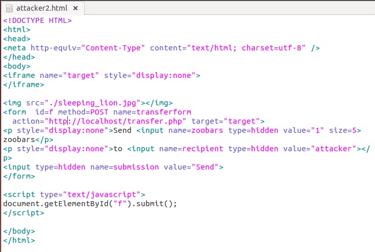Click the closing </form> tag

19,176
